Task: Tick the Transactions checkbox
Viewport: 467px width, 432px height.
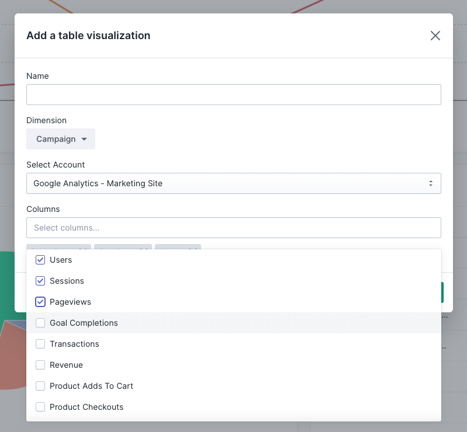Action: click(40, 344)
